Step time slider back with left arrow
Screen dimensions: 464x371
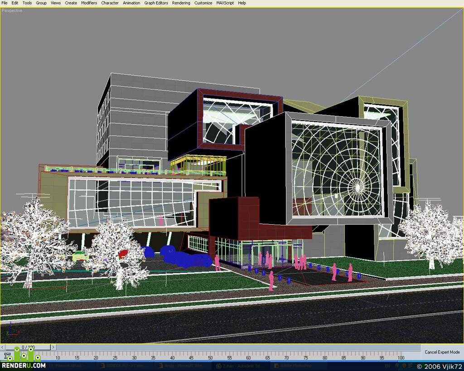(2, 347)
